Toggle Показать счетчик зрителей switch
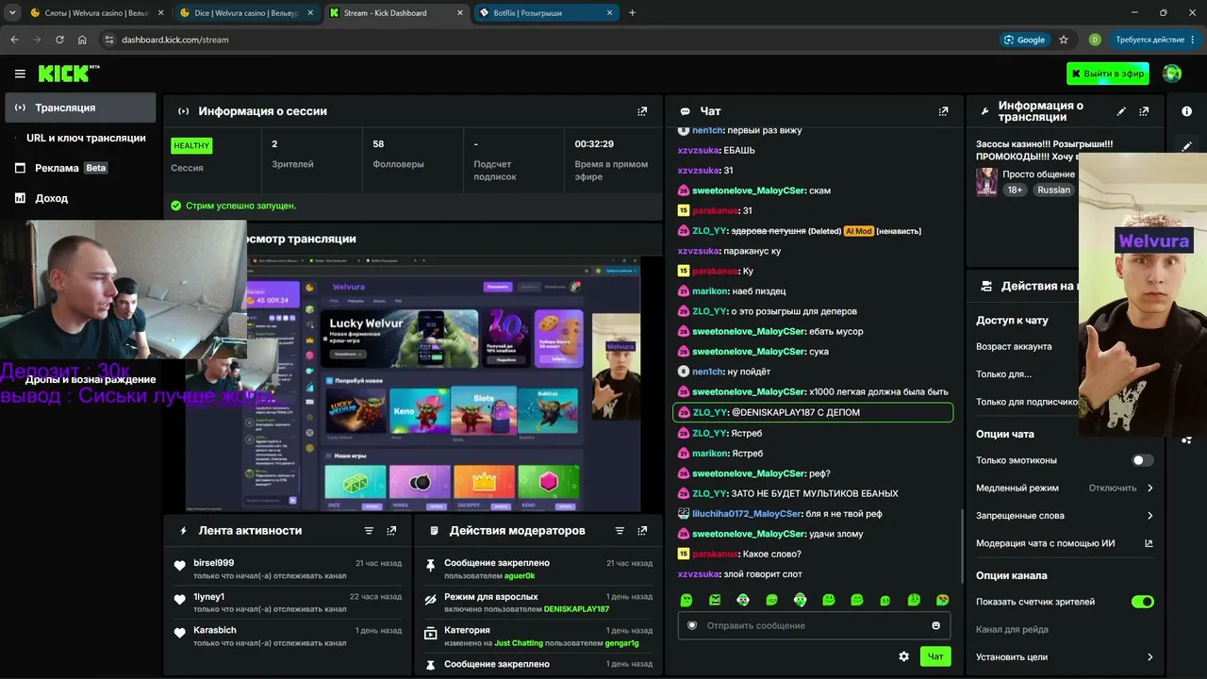The width and height of the screenshot is (1207, 679). pos(1142,602)
